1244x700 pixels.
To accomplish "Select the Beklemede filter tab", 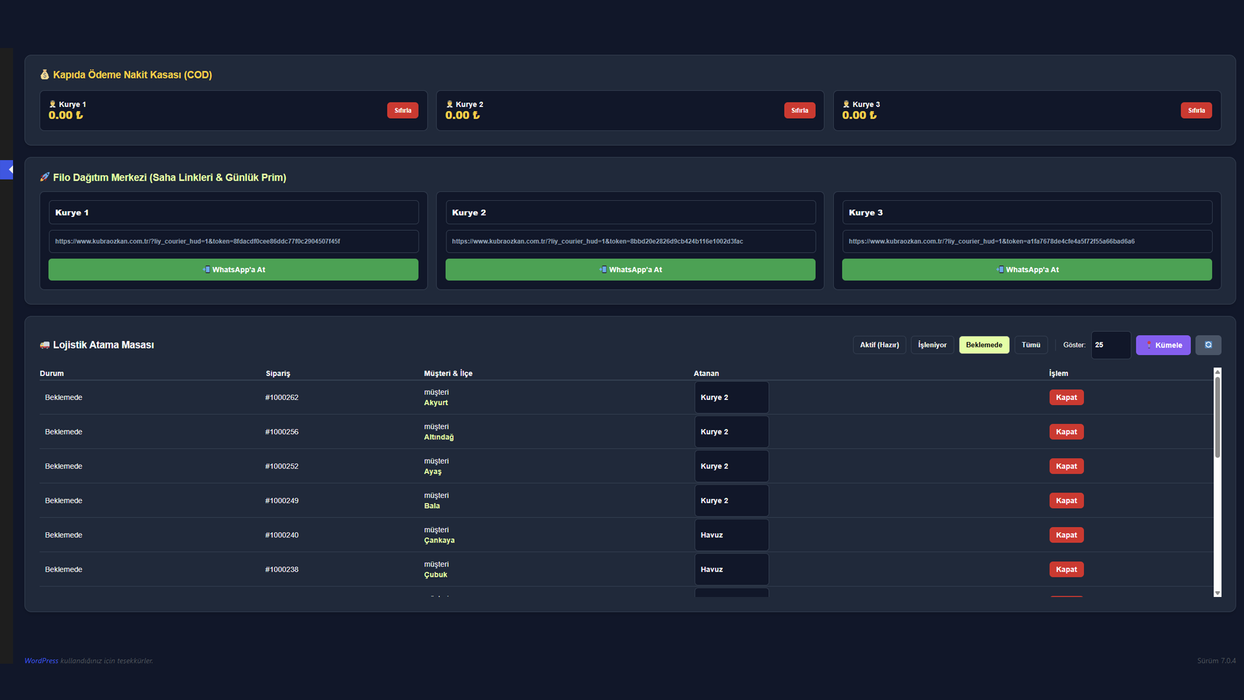I will [984, 345].
